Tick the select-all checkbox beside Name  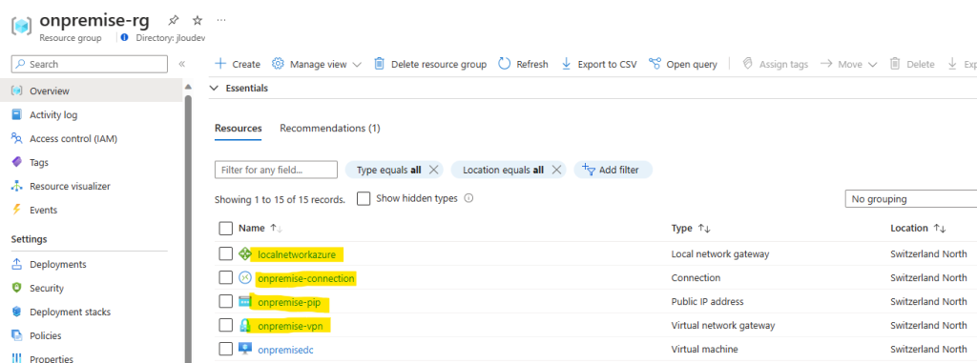pyautogui.click(x=225, y=229)
